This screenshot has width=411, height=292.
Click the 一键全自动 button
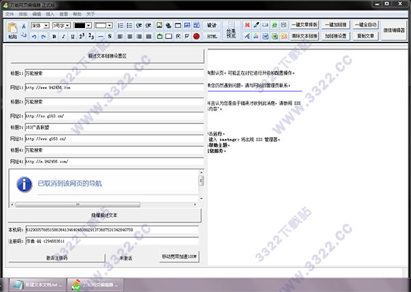[366, 25]
